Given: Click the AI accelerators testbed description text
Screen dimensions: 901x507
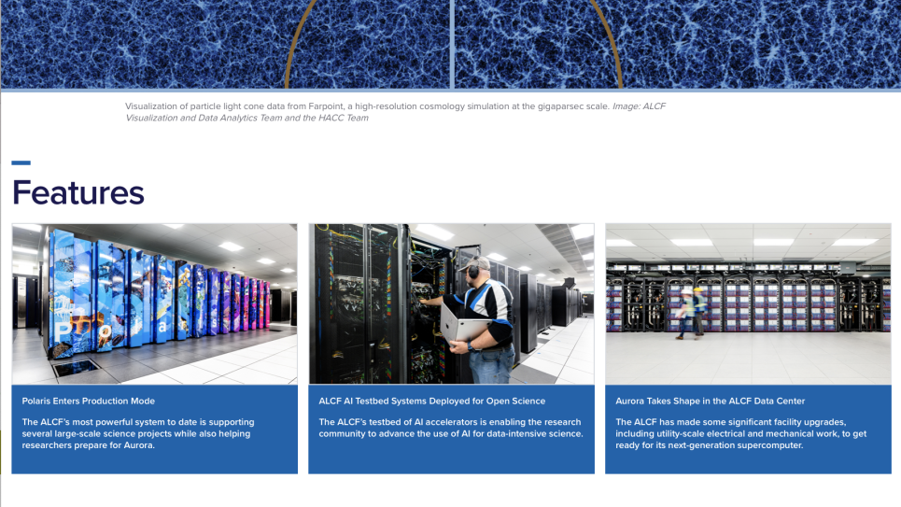Looking at the screenshot, I should point(451,428).
